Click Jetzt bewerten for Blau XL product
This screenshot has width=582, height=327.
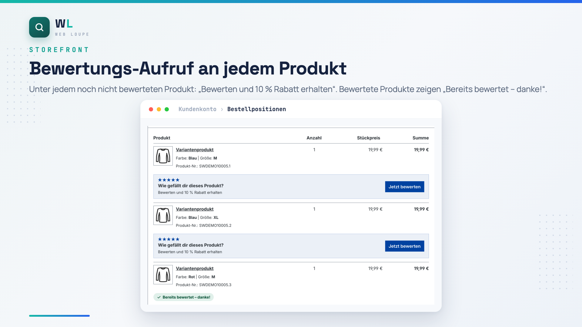pos(404,246)
